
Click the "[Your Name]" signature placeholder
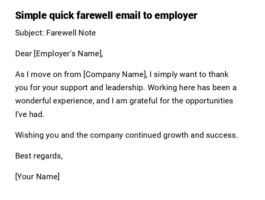(x=37, y=177)
